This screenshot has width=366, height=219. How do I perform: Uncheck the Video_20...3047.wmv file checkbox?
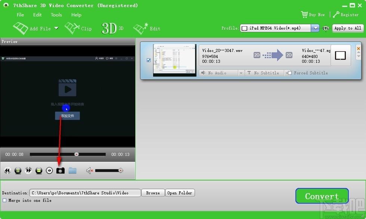click(149, 60)
